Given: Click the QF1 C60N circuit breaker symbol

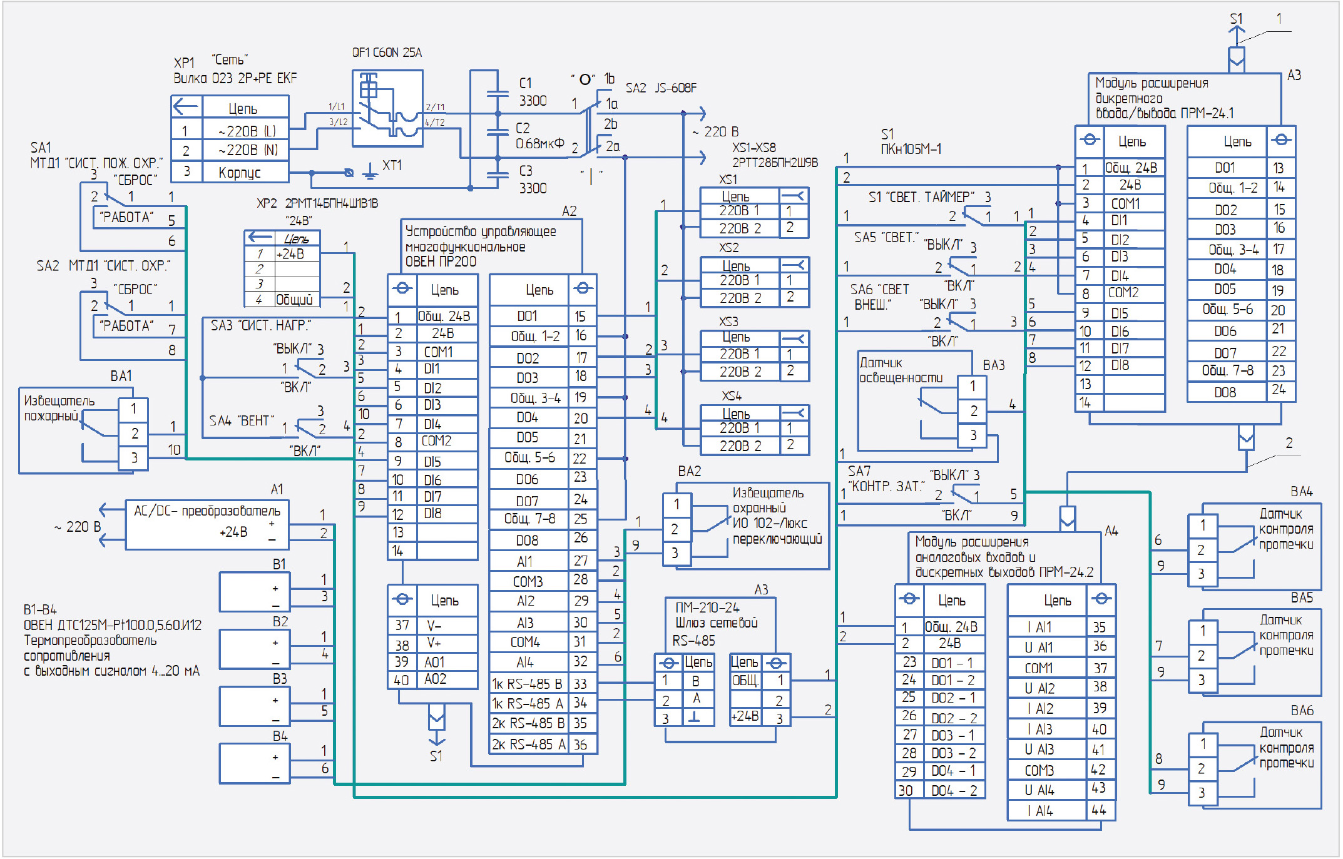Looking at the screenshot, I should (x=387, y=108).
